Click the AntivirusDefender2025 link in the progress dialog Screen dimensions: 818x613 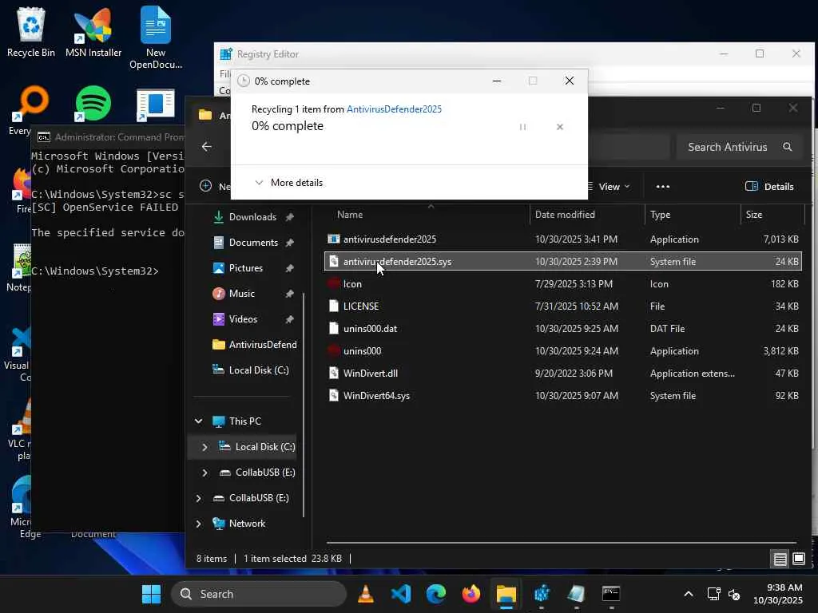[x=394, y=109]
